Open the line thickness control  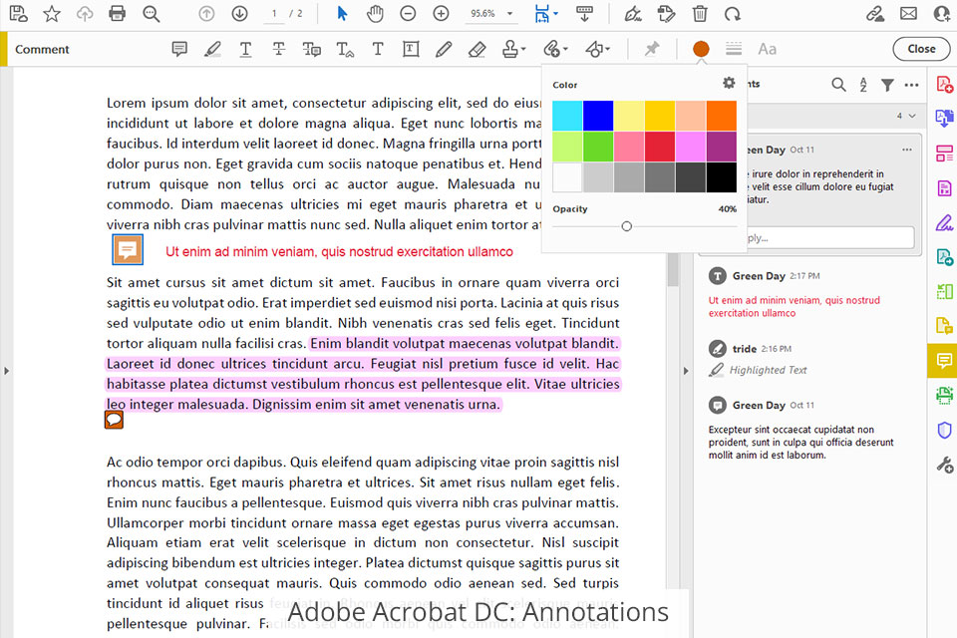pyautogui.click(x=734, y=49)
